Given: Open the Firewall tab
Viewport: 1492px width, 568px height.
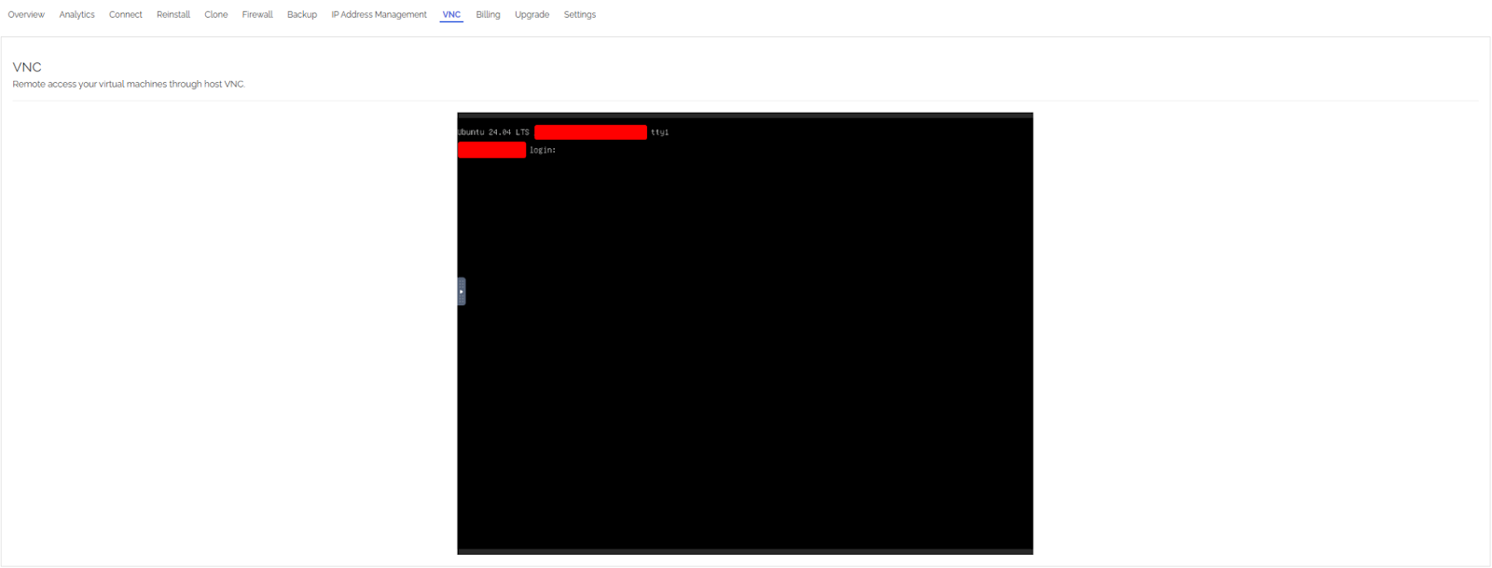Looking at the screenshot, I should click(257, 15).
